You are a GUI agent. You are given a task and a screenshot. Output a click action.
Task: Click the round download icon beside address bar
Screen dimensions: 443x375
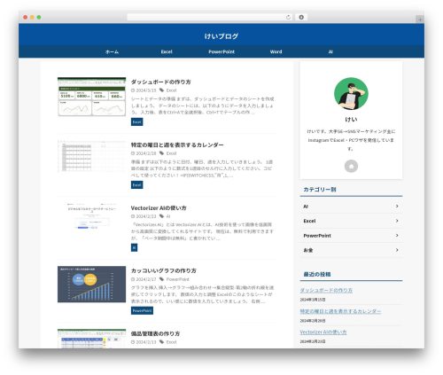tap(301, 17)
